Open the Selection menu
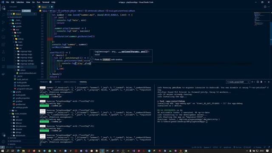The height and width of the screenshot is (153, 272). coord(20,2)
